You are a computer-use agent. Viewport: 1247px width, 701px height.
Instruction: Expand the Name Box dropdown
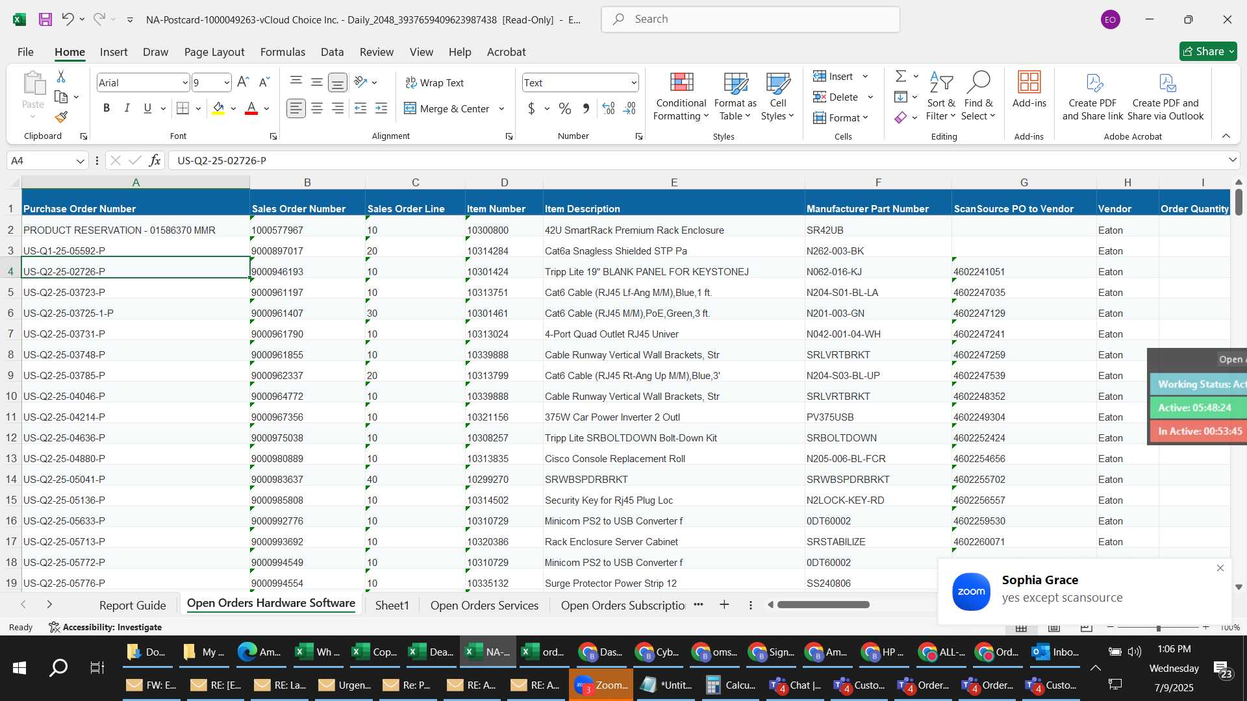click(x=80, y=161)
